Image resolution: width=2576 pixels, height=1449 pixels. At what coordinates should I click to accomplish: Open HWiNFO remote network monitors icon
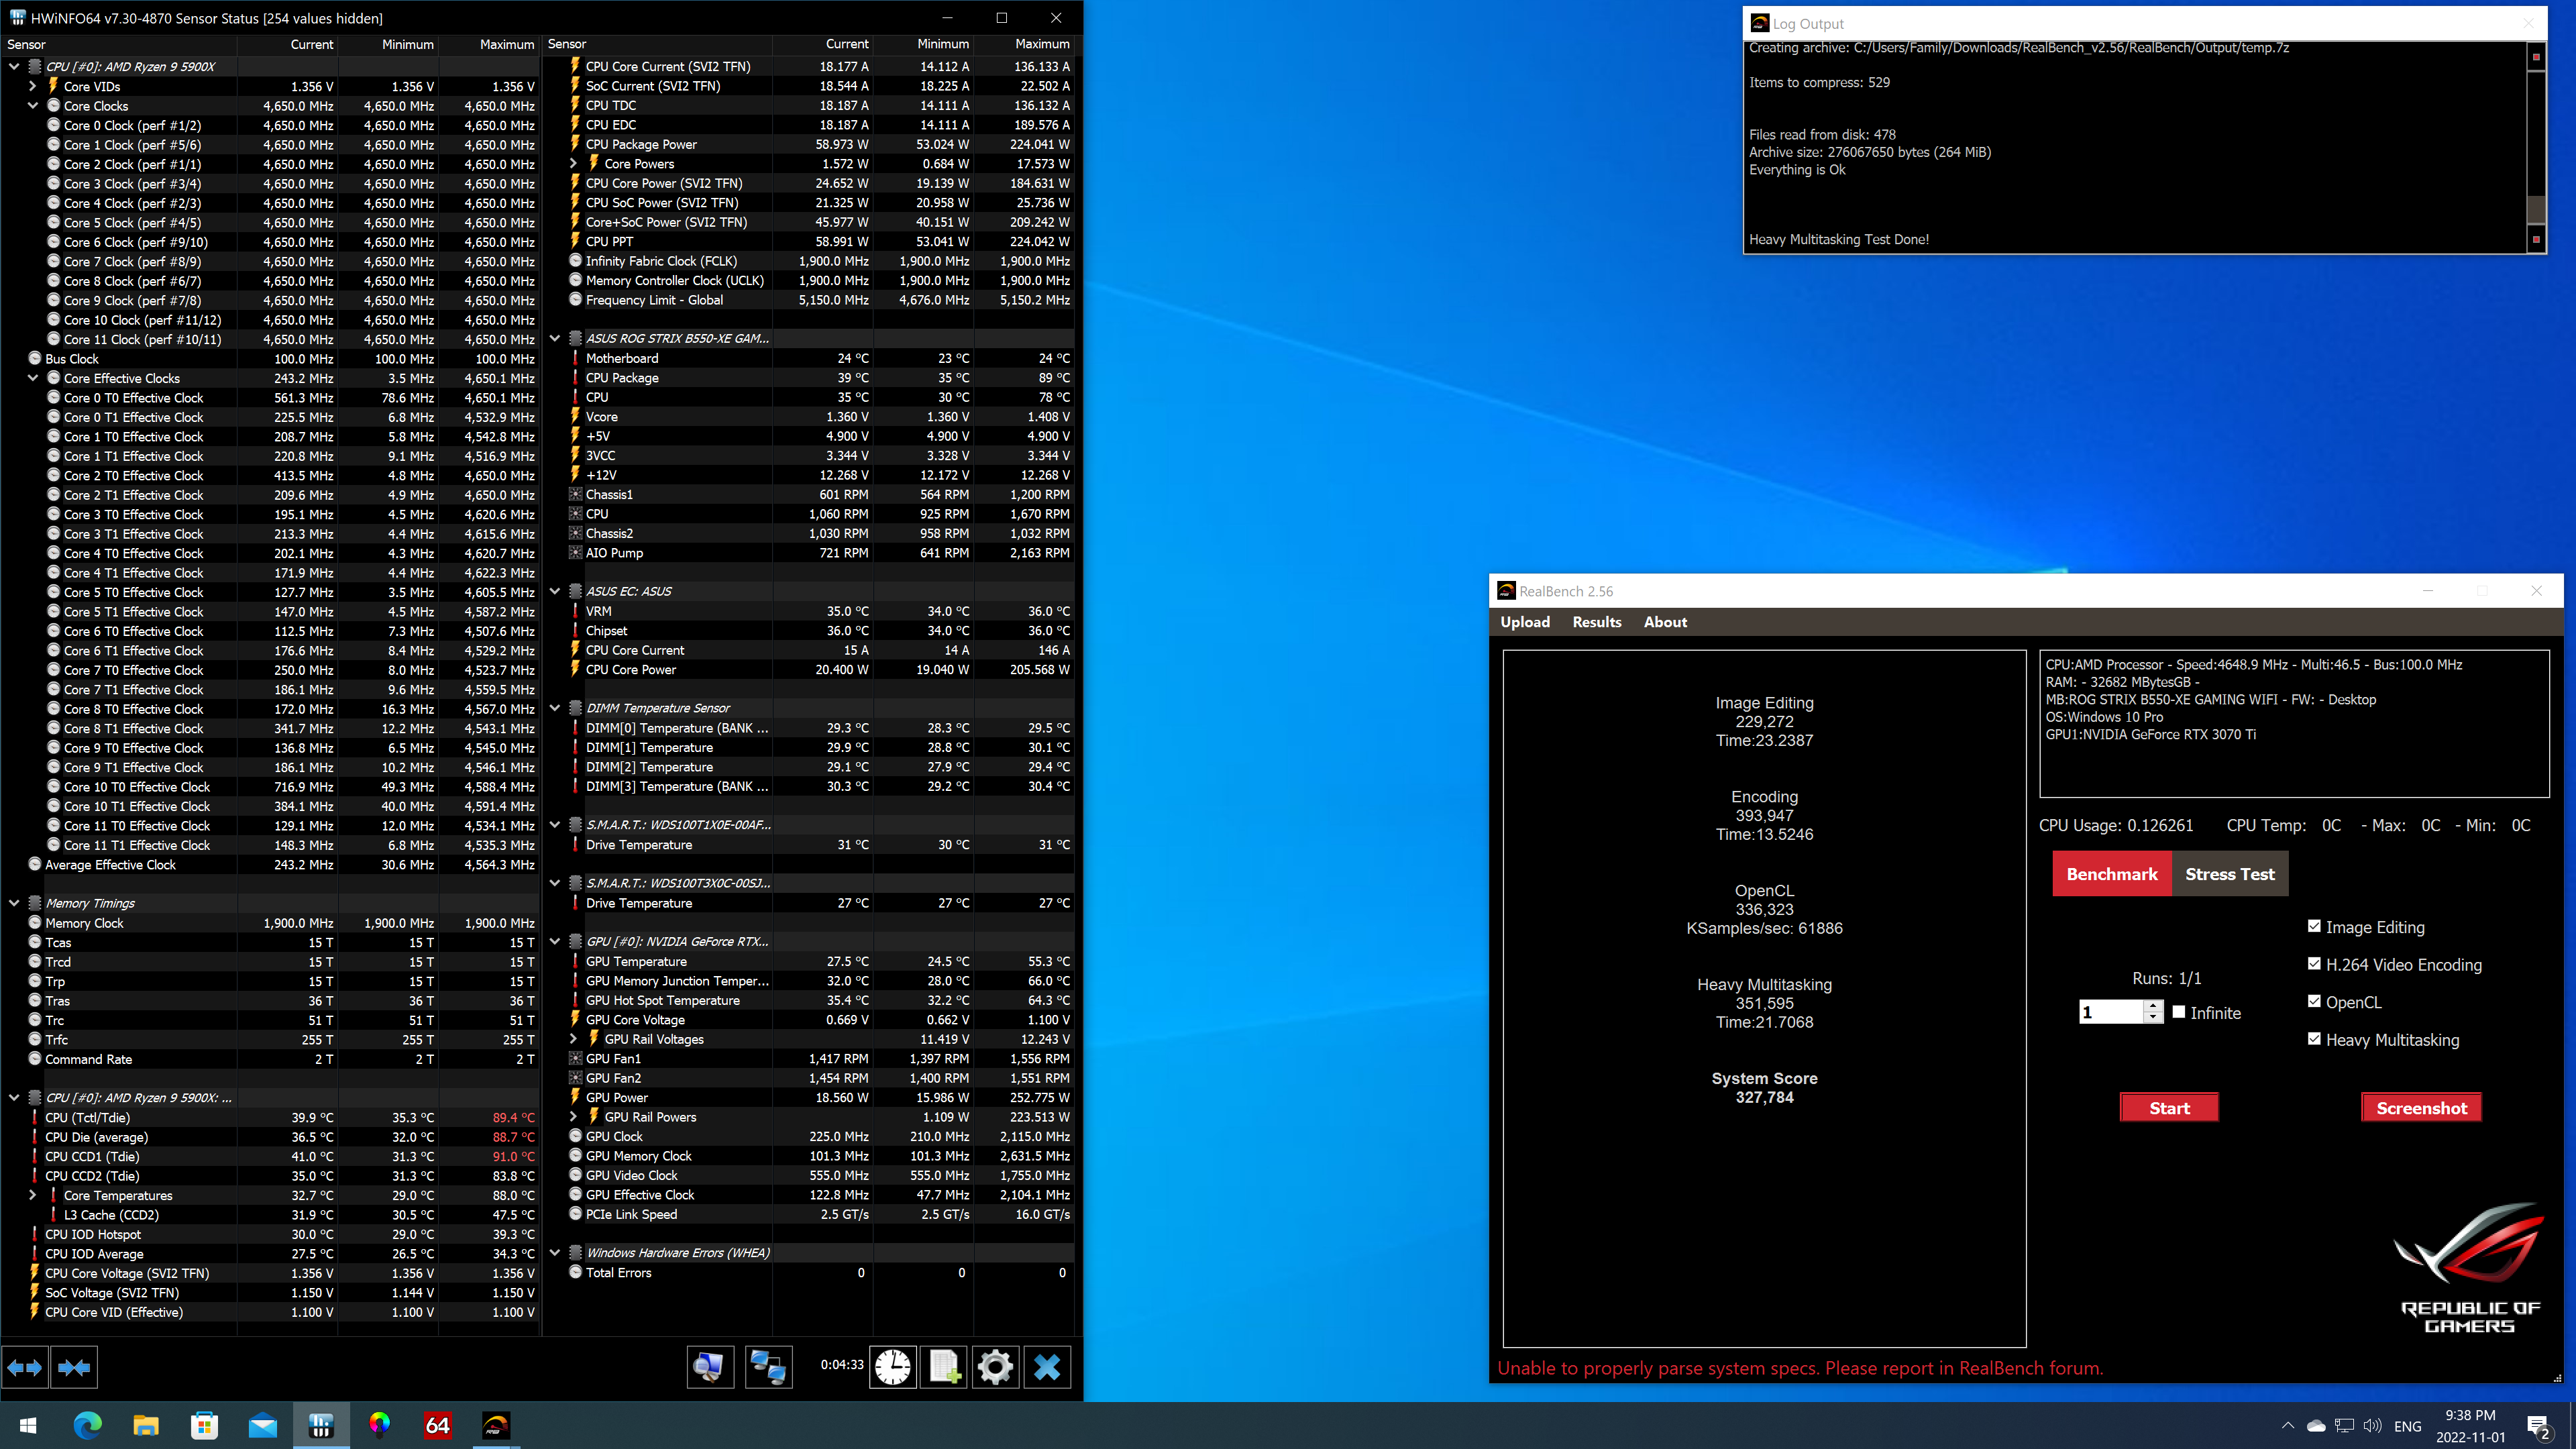[768, 1366]
